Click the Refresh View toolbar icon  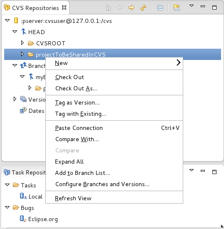click(143, 7)
